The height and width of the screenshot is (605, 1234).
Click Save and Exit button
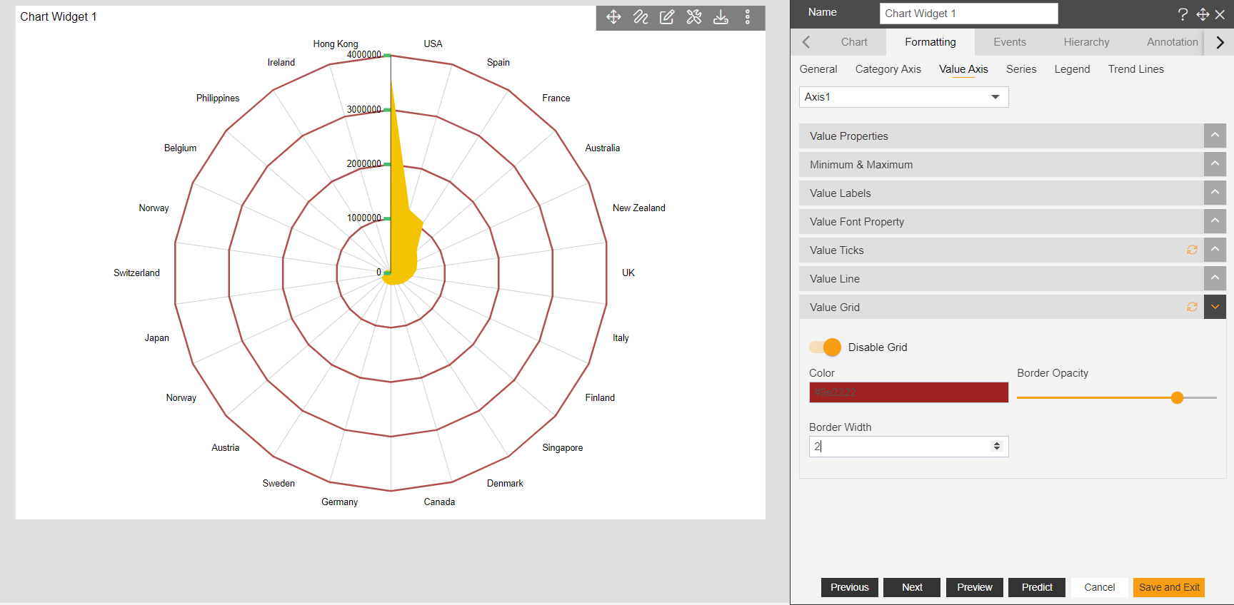tap(1169, 587)
